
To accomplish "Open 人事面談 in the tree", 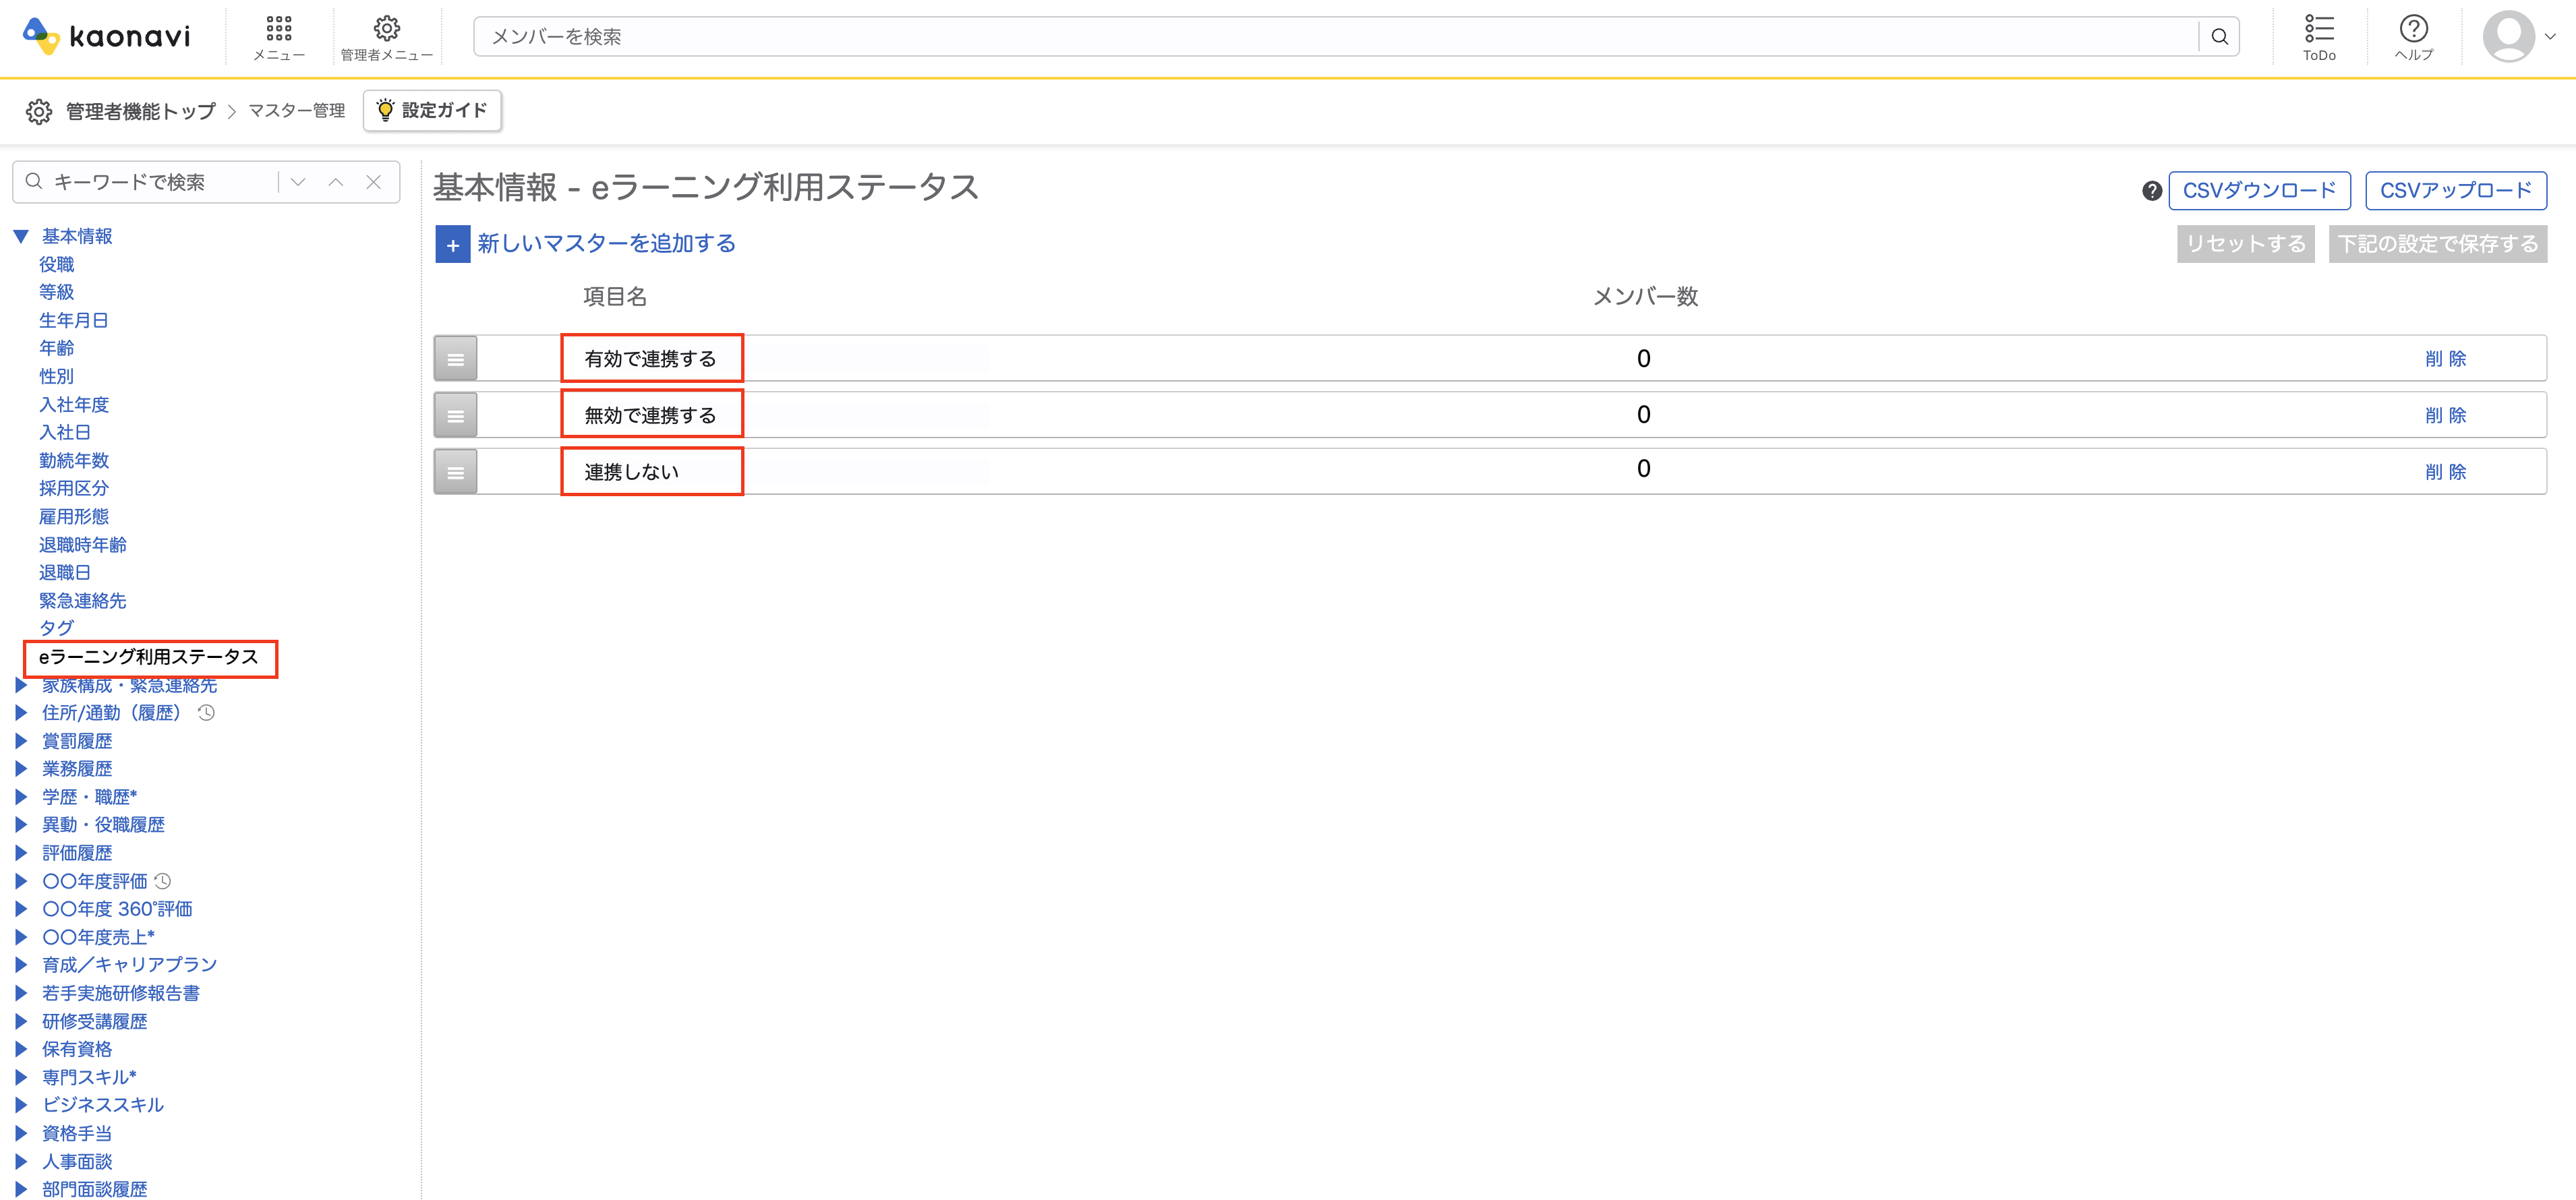I will tap(77, 1161).
